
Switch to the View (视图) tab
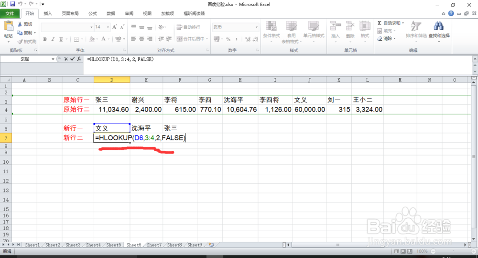[x=147, y=13]
